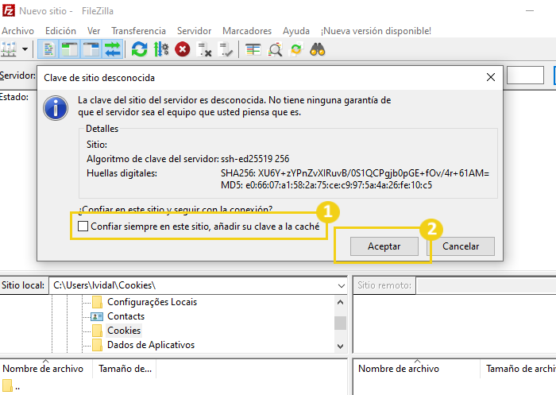The height and width of the screenshot is (395, 556).
Task: Select the parent directory '..' entry
Action: (10, 386)
